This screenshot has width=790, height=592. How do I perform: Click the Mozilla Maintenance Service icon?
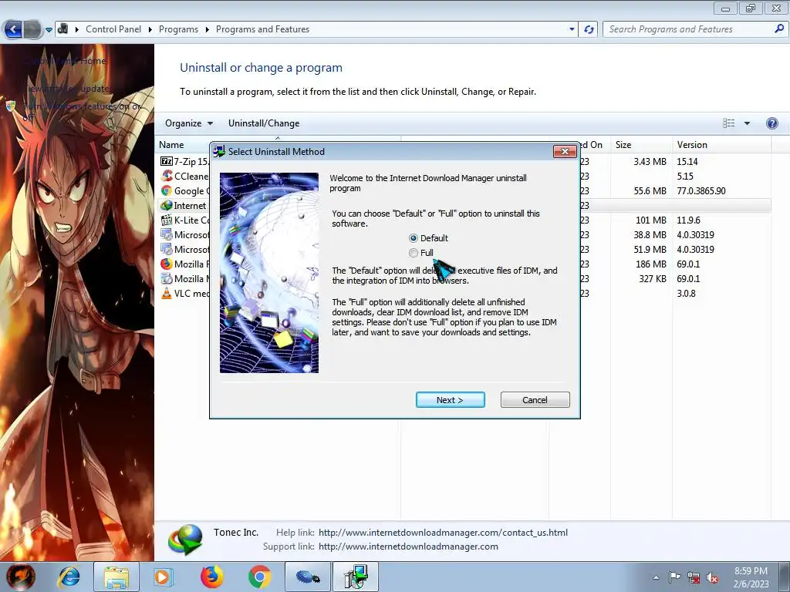click(x=167, y=278)
